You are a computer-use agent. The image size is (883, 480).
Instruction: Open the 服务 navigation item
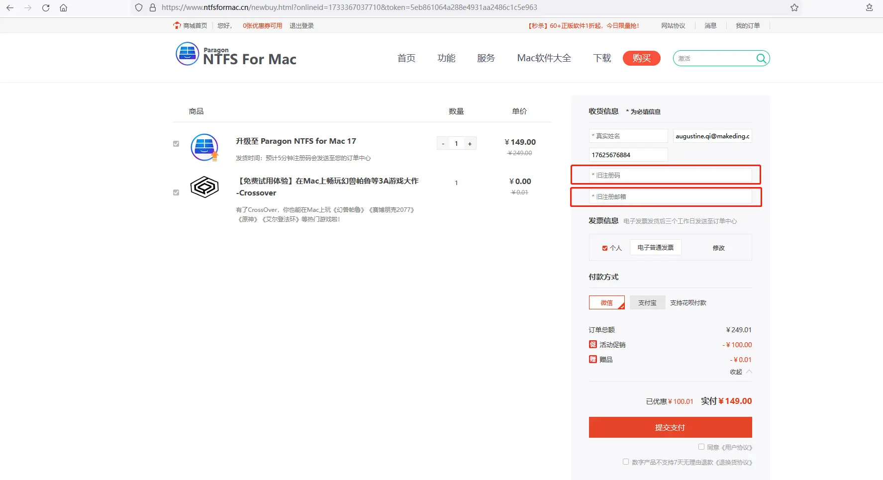pyautogui.click(x=486, y=58)
